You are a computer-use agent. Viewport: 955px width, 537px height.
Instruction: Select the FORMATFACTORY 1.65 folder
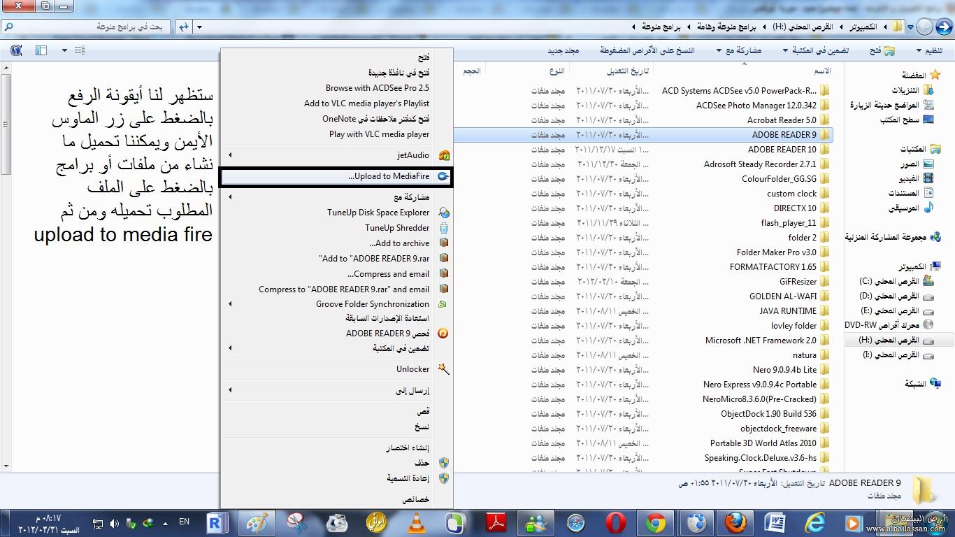(773, 267)
